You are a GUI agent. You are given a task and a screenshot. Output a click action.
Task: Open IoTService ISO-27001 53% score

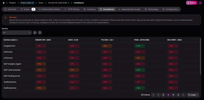point(173,52)
